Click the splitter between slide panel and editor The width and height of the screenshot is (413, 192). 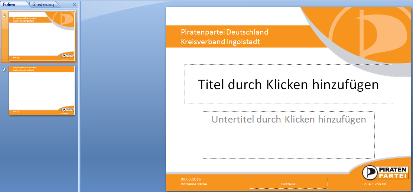point(79,97)
